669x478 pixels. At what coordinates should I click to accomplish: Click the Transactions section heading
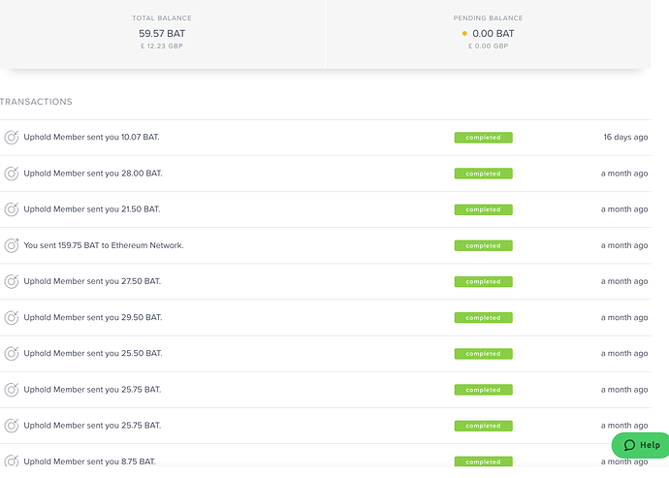[36, 102]
